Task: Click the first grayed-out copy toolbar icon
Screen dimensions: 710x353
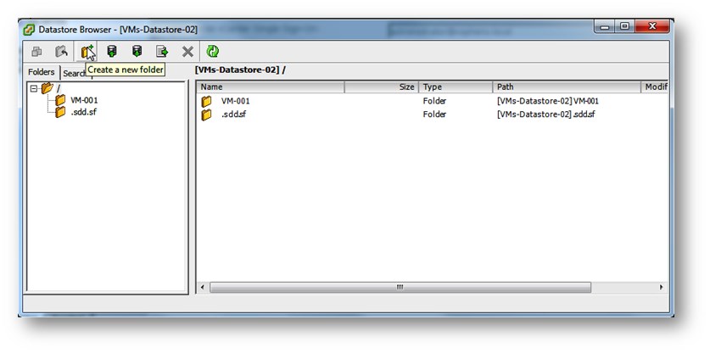Action: pyautogui.click(x=37, y=52)
